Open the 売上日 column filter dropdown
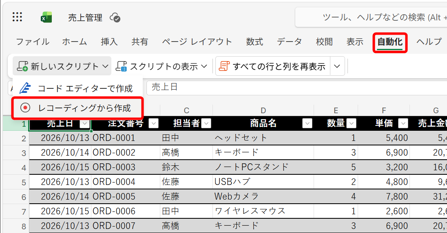This screenshot has width=447, height=233. [84, 123]
